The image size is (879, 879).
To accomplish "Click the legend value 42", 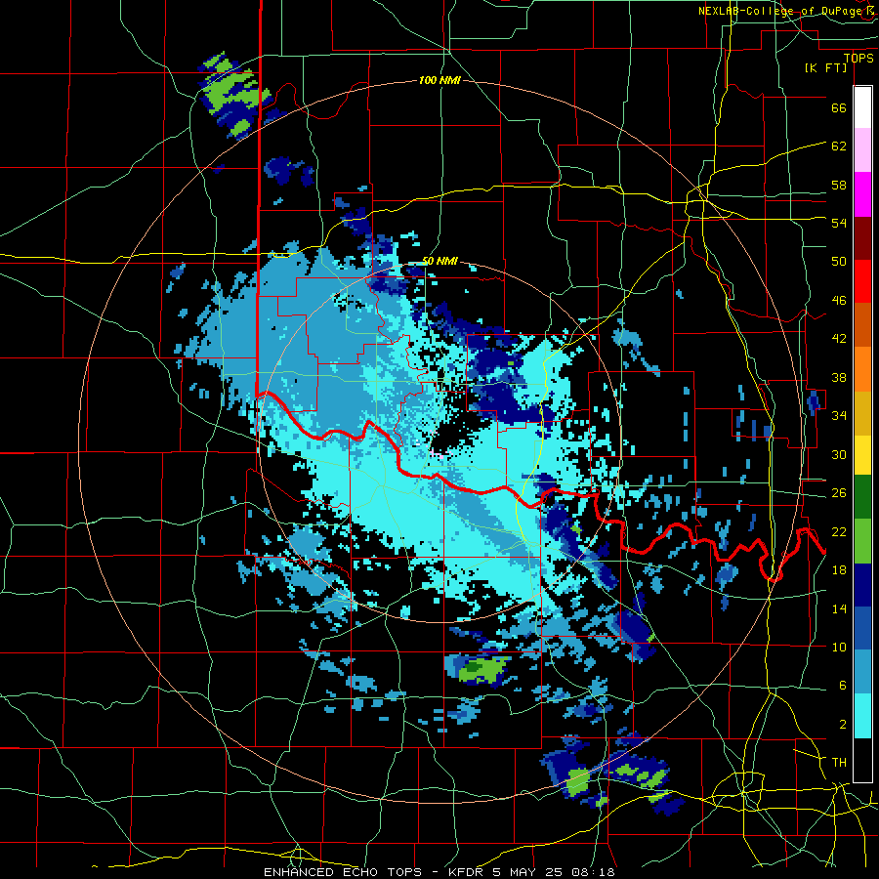I will pos(839,338).
